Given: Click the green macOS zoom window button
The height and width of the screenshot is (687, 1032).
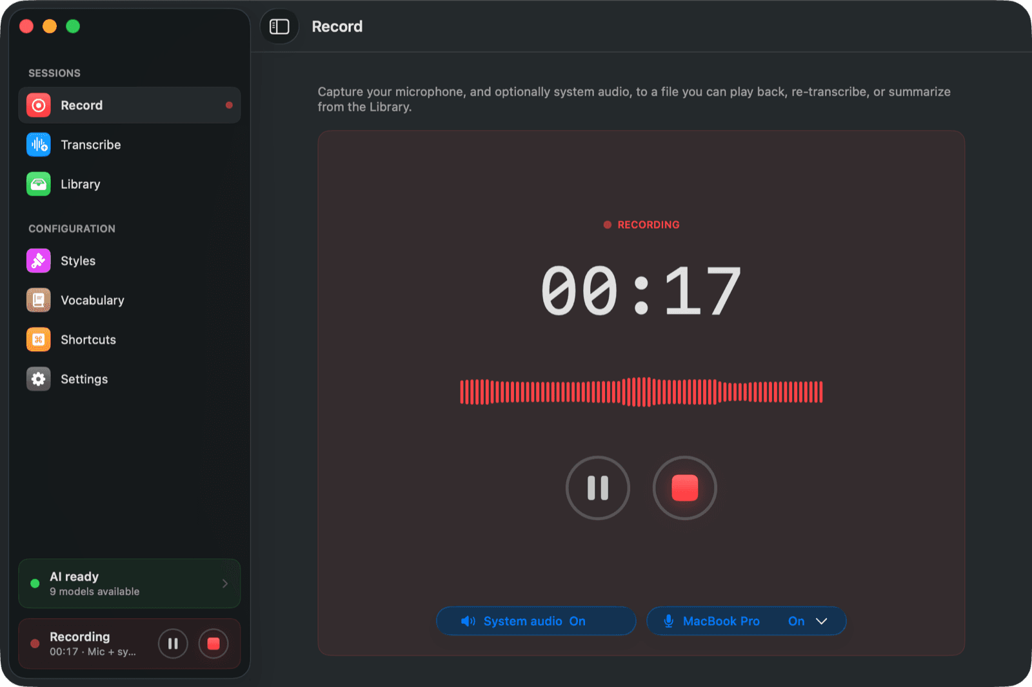Looking at the screenshot, I should 73,26.
